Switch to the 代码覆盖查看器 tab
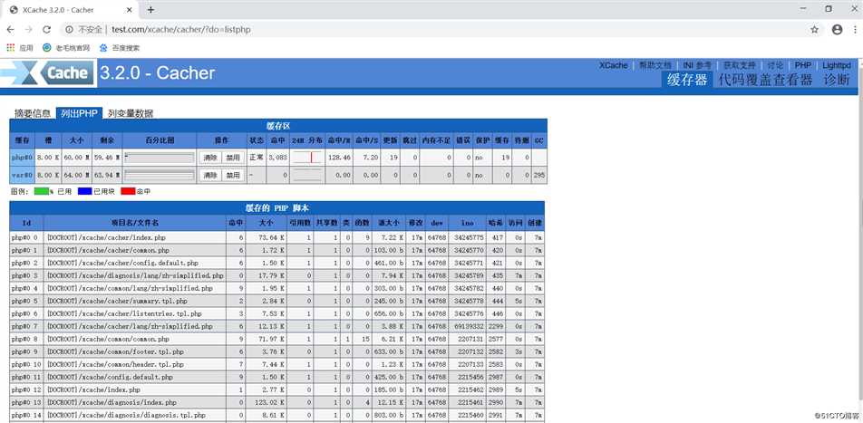Viewport: 863px width, 423px height. click(766, 80)
